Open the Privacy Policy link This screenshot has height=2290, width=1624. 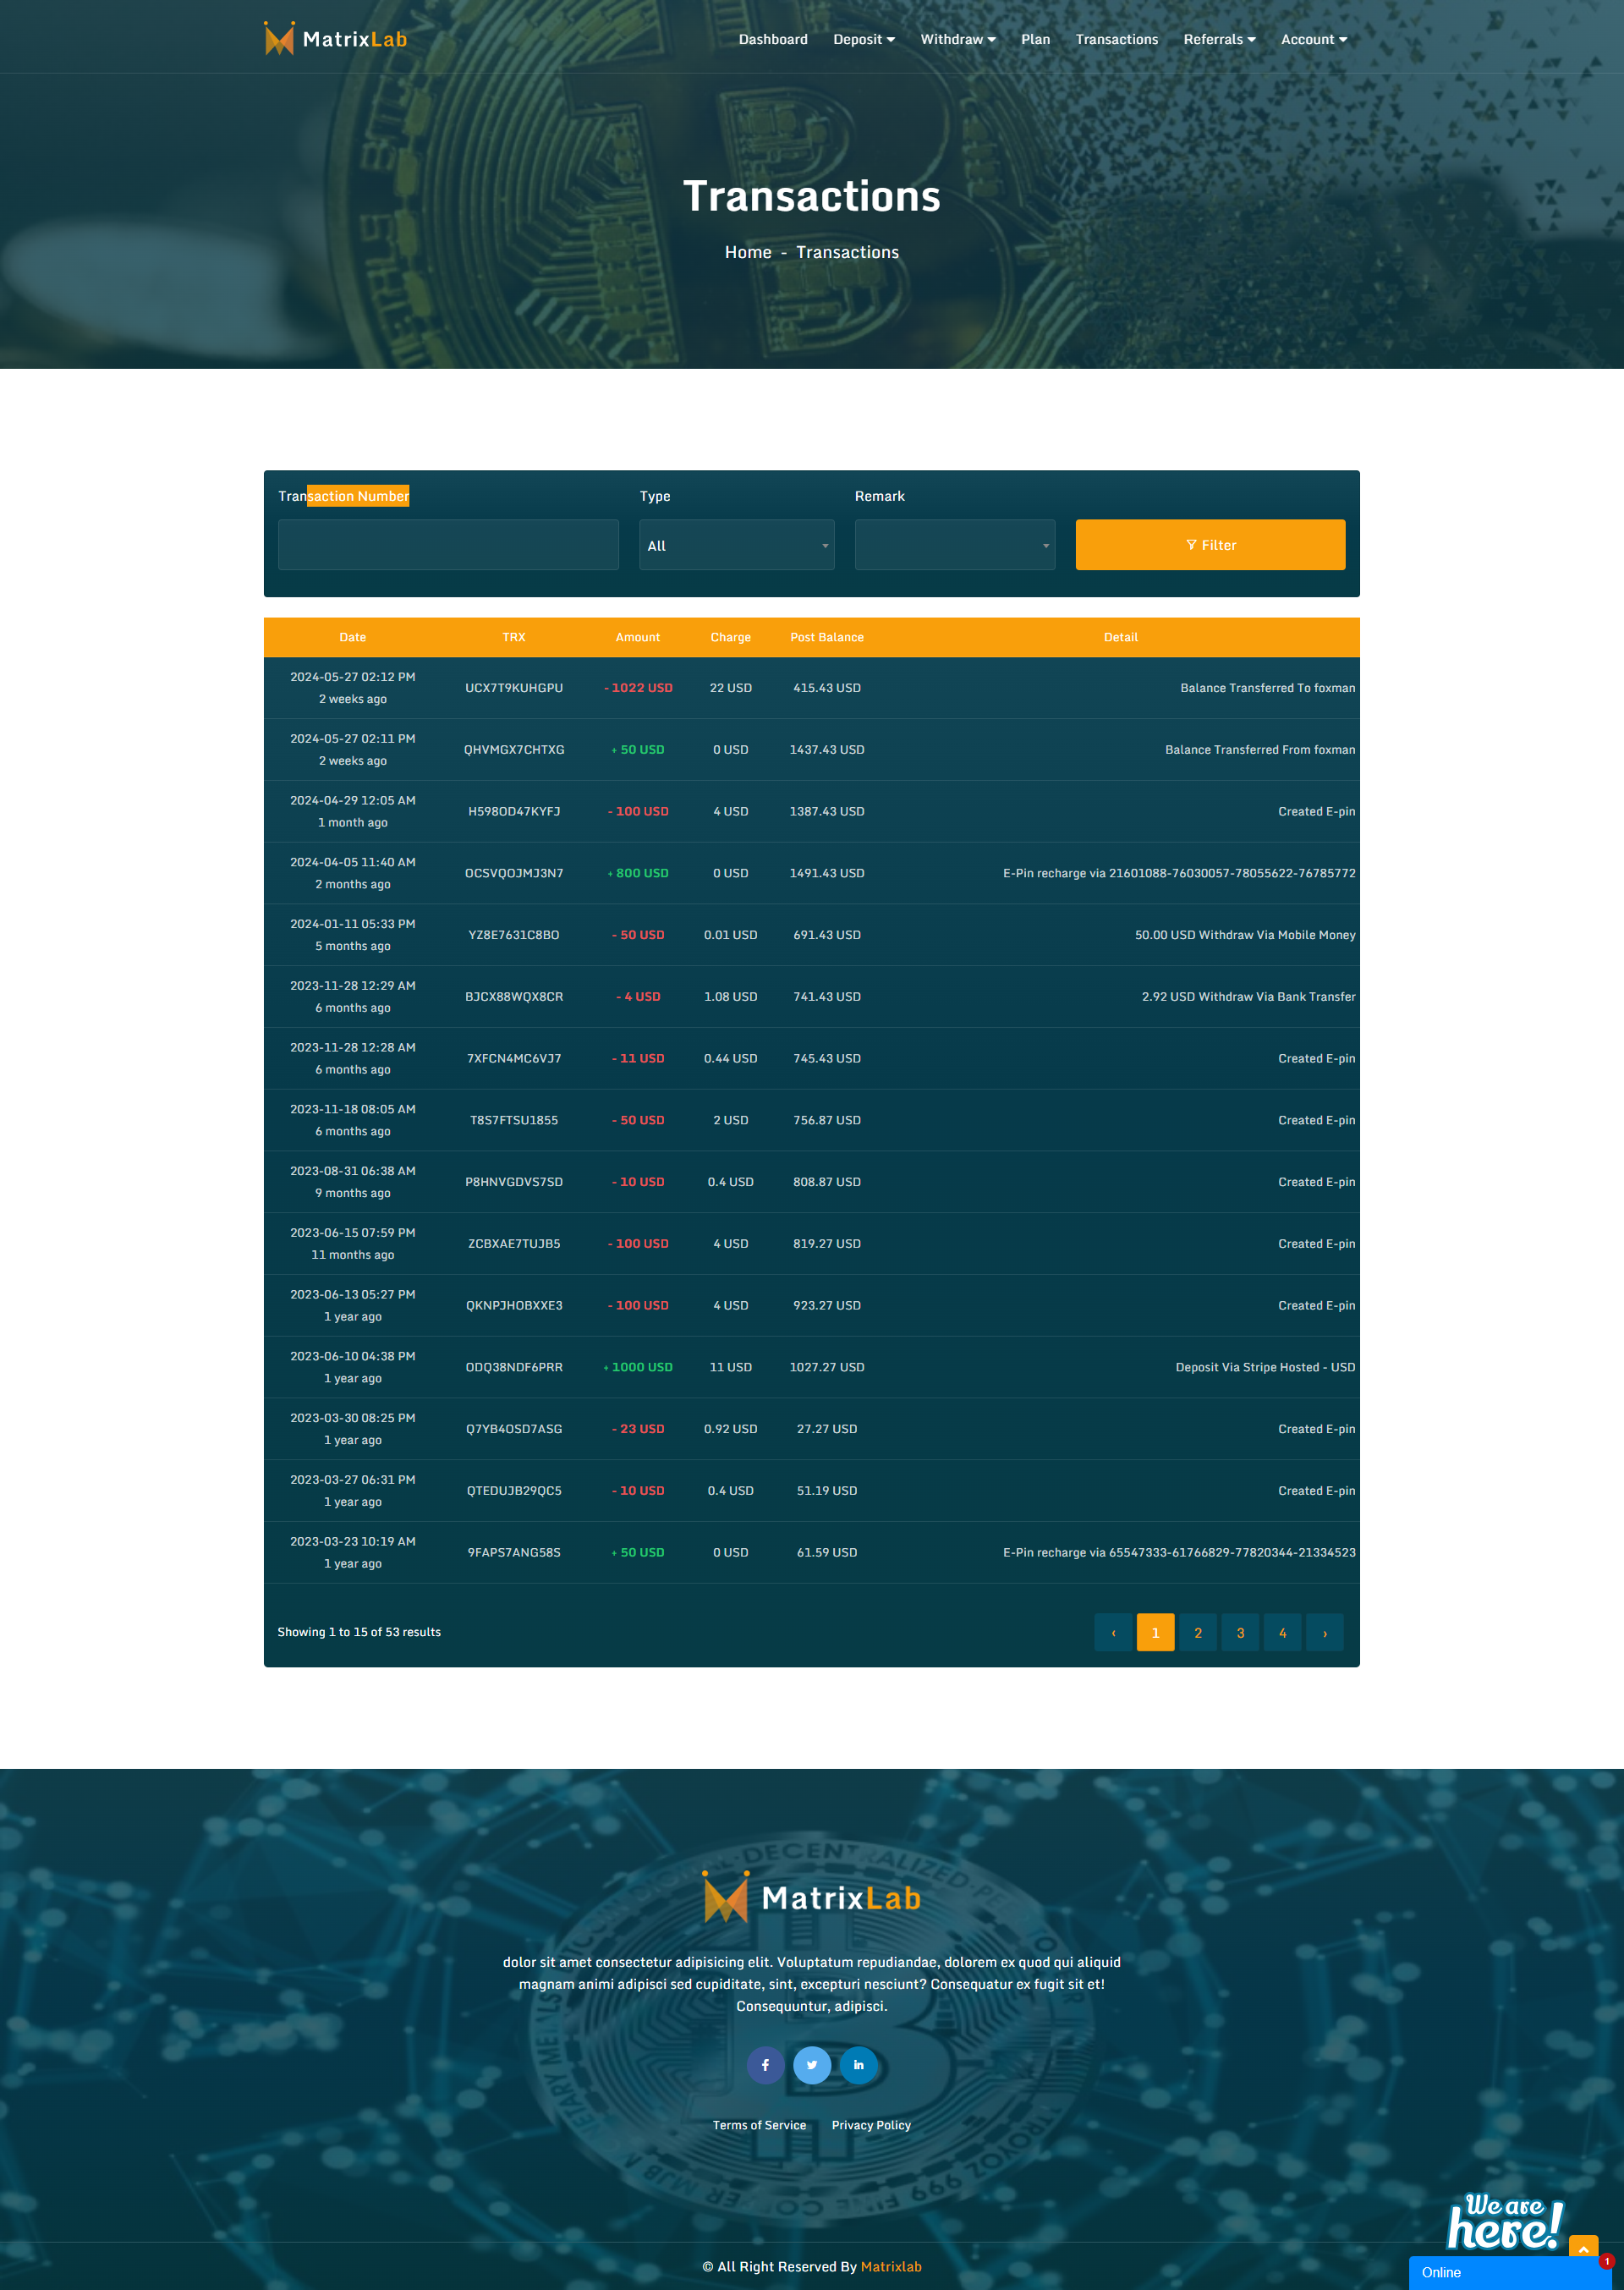[871, 2125]
